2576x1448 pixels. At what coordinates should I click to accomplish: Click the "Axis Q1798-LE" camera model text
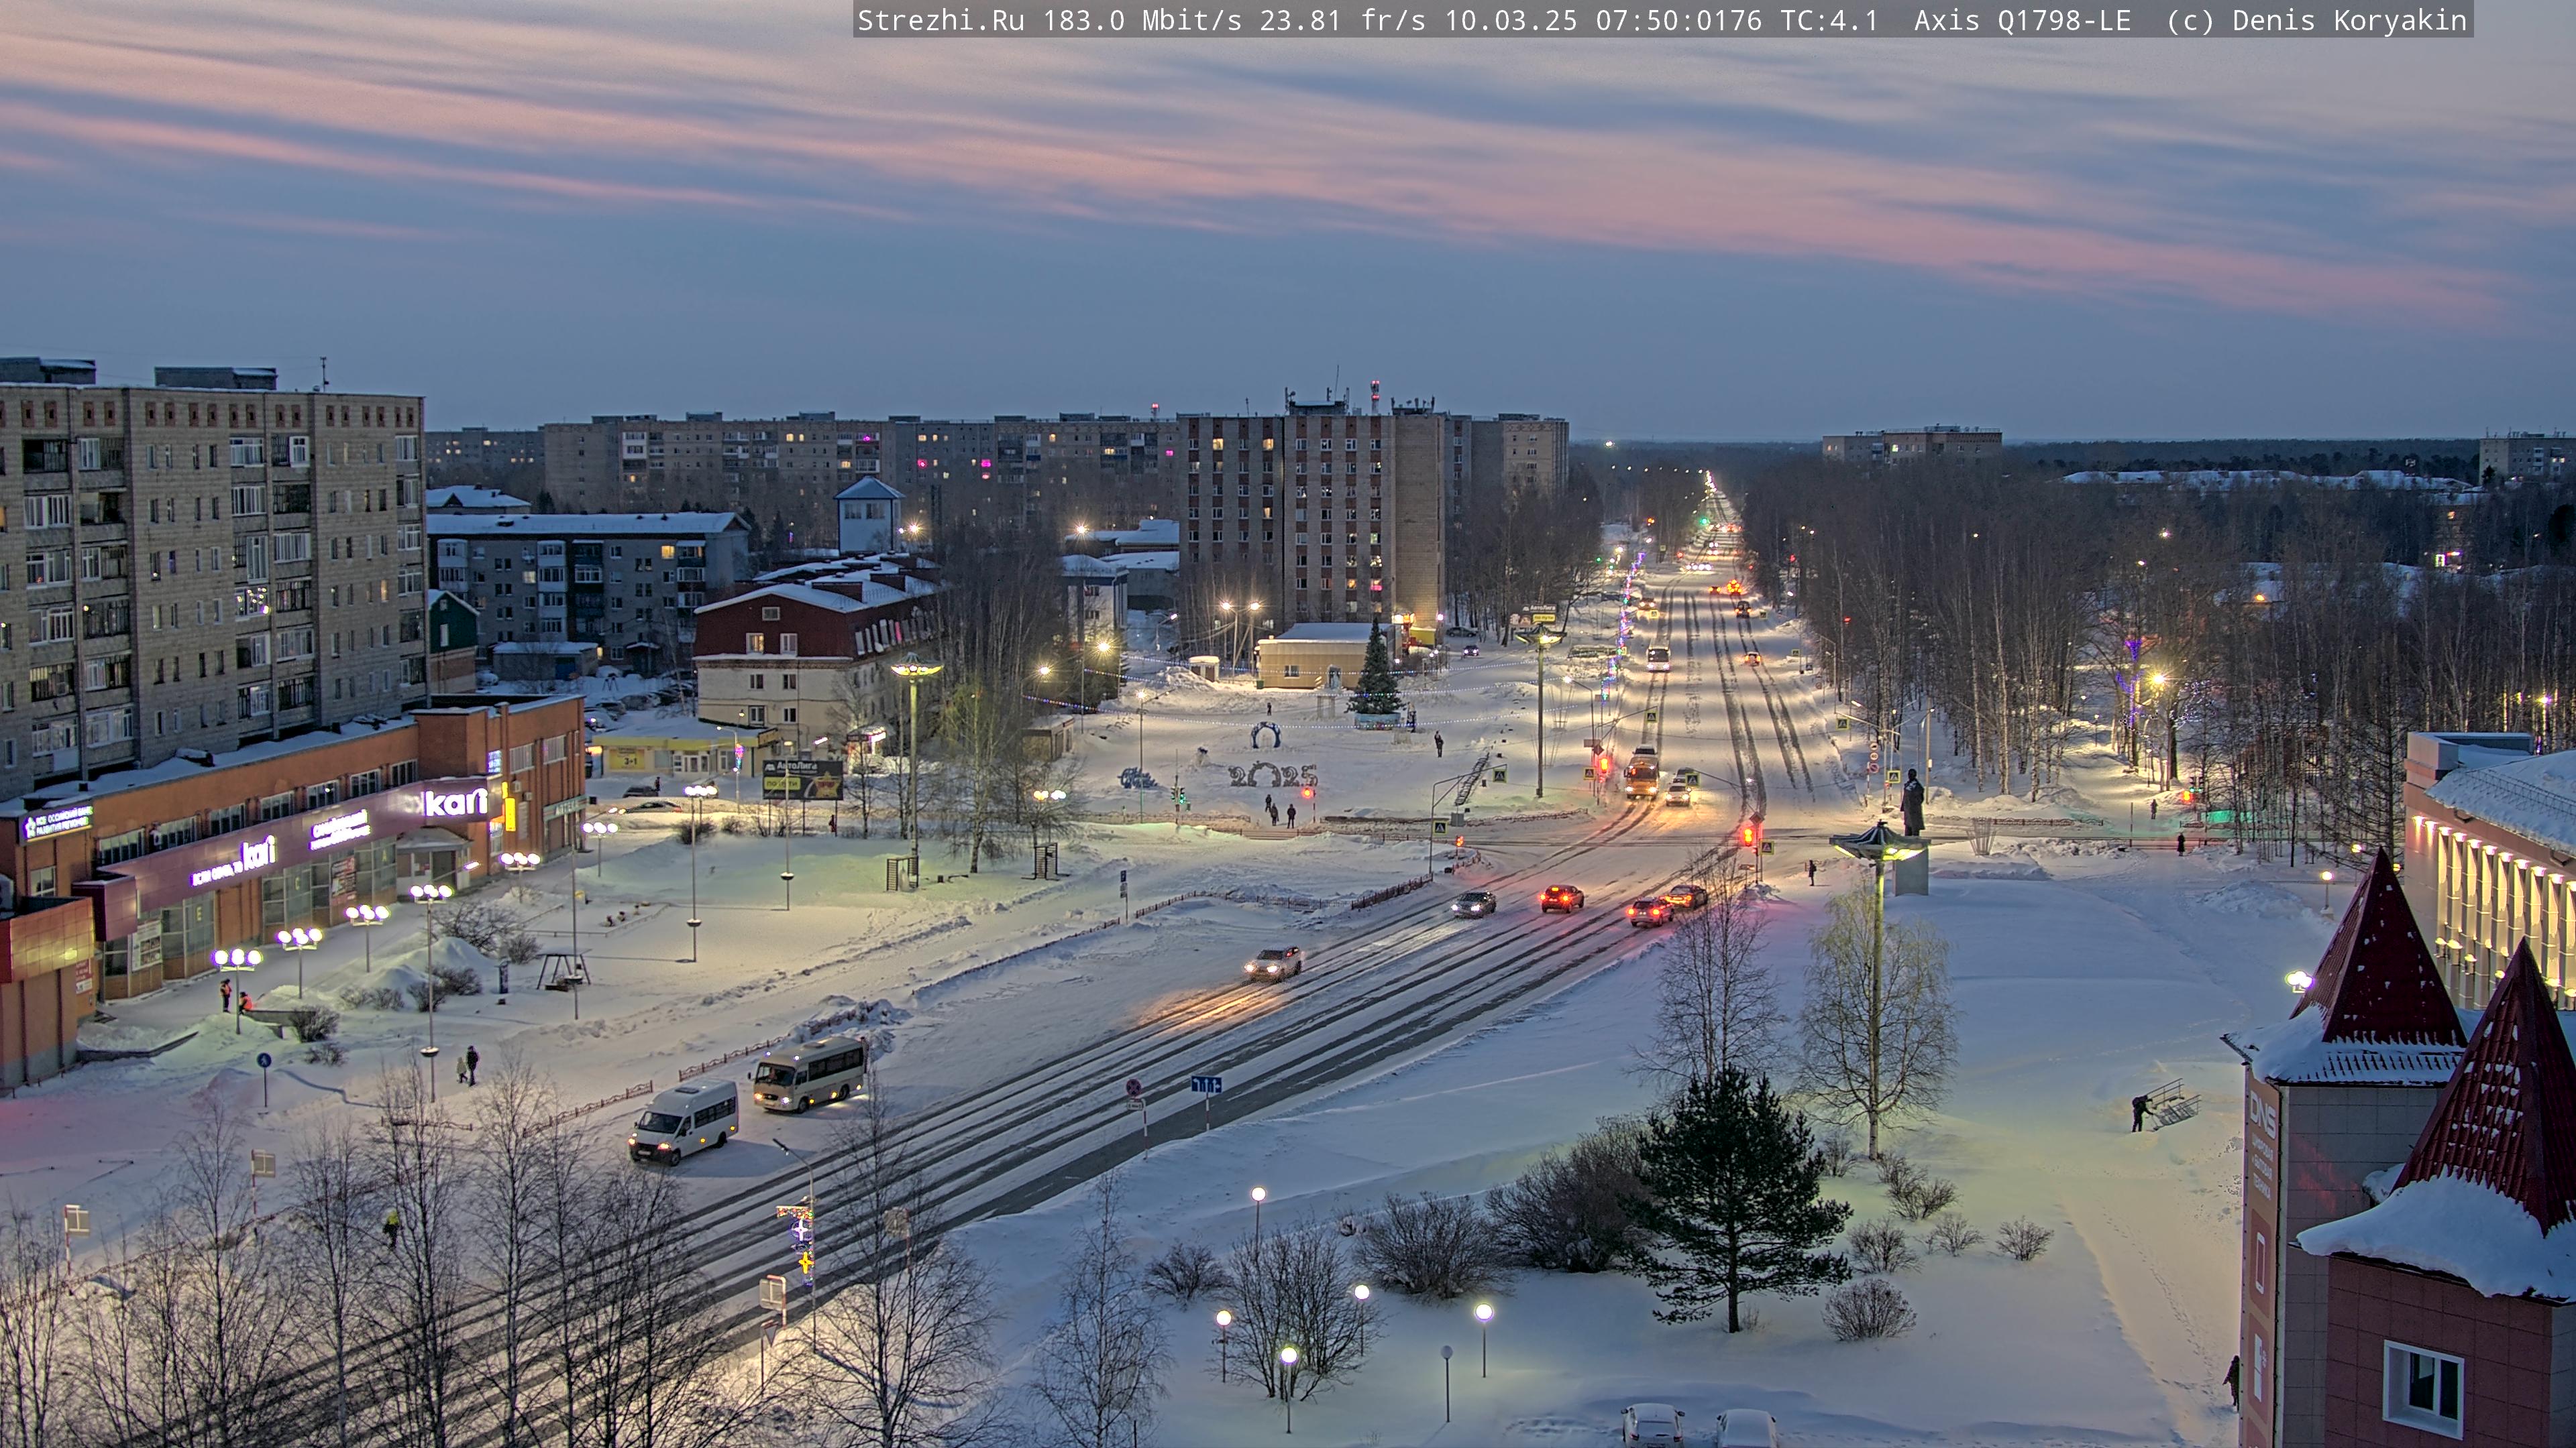click(x=2022, y=20)
